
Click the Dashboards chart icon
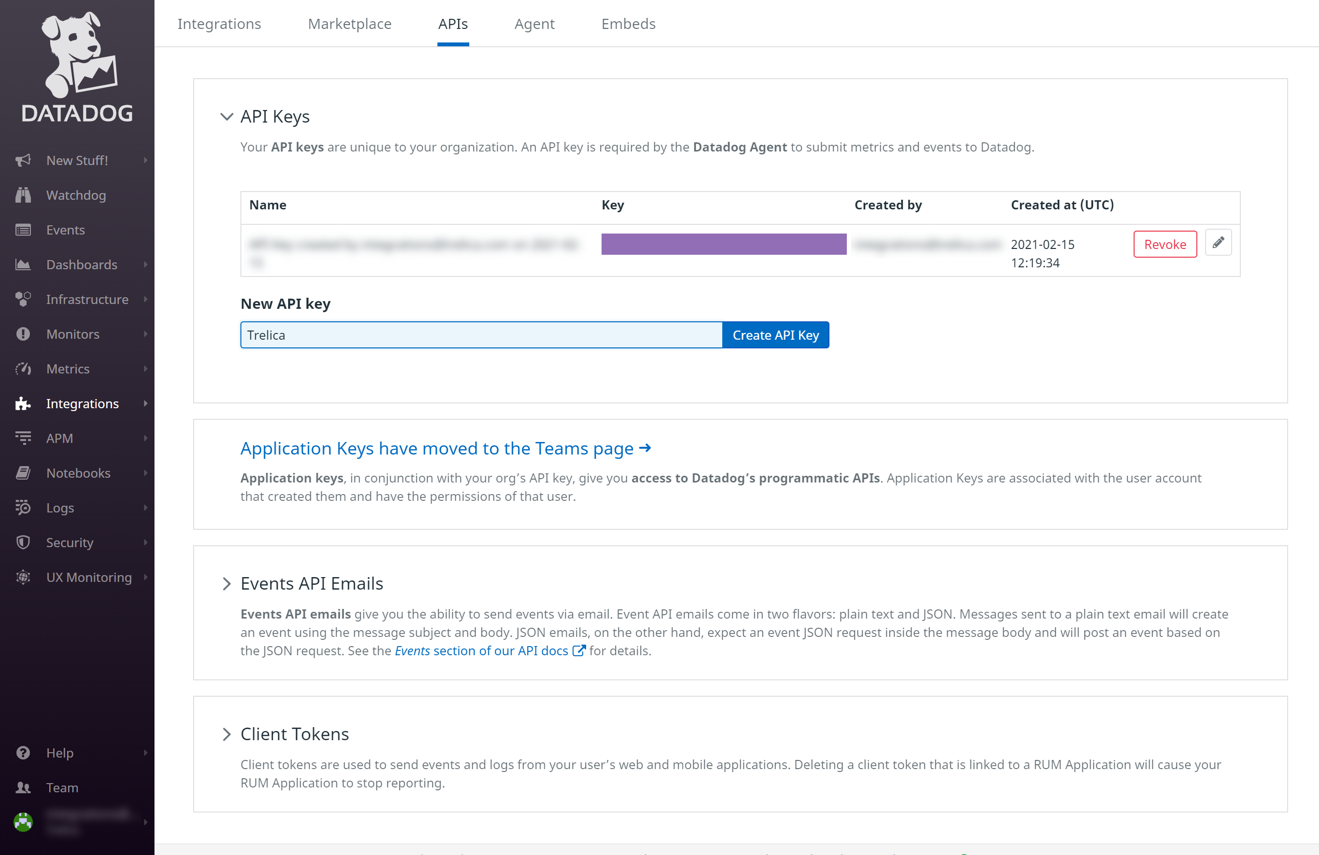click(23, 265)
